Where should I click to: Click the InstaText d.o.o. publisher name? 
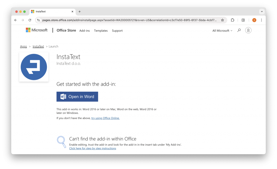pyautogui.click(x=69, y=64)
